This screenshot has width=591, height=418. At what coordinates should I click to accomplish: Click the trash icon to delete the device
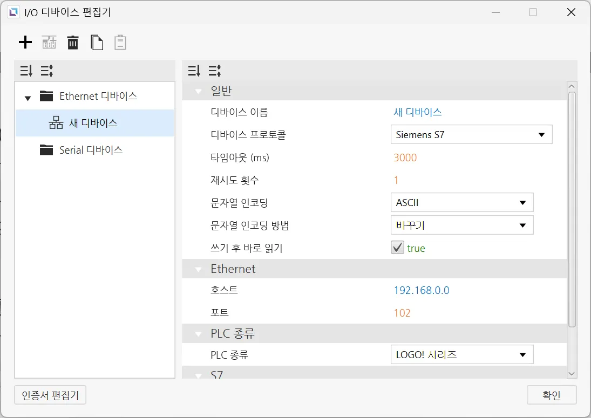(x=73, y=43)
